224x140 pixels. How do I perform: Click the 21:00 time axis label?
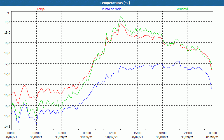(x=188, y=133)
